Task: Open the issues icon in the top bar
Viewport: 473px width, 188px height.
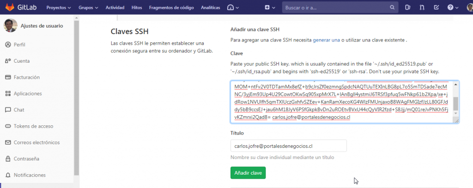Action: [x=408, y=8]
